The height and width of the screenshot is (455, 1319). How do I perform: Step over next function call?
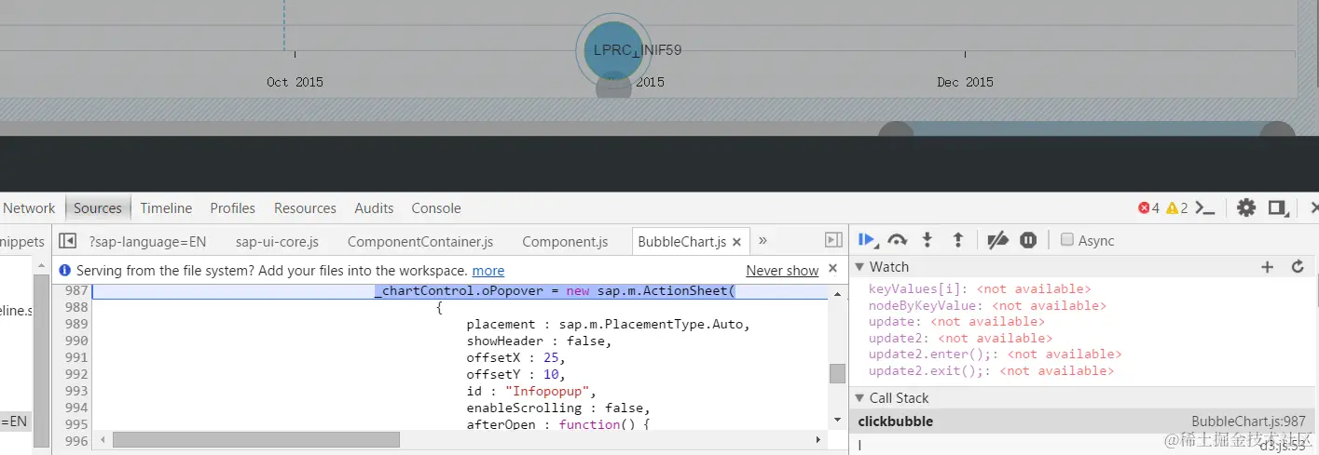coord(897,240)
